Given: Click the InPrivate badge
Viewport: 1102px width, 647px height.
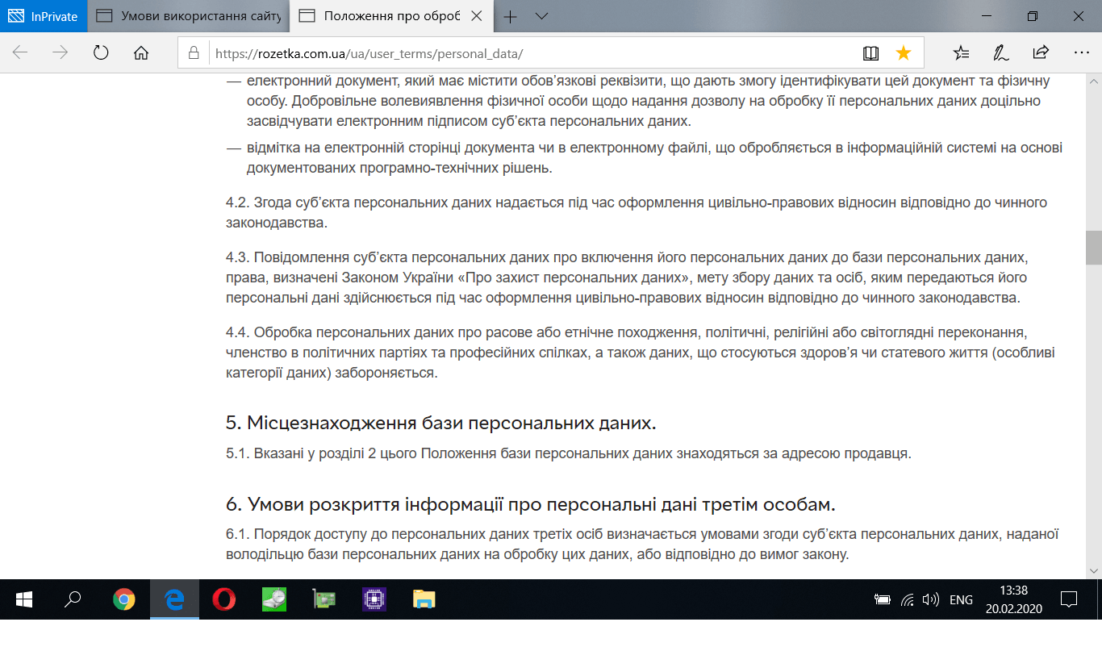Looking at the screenshot, I should 44,16.
